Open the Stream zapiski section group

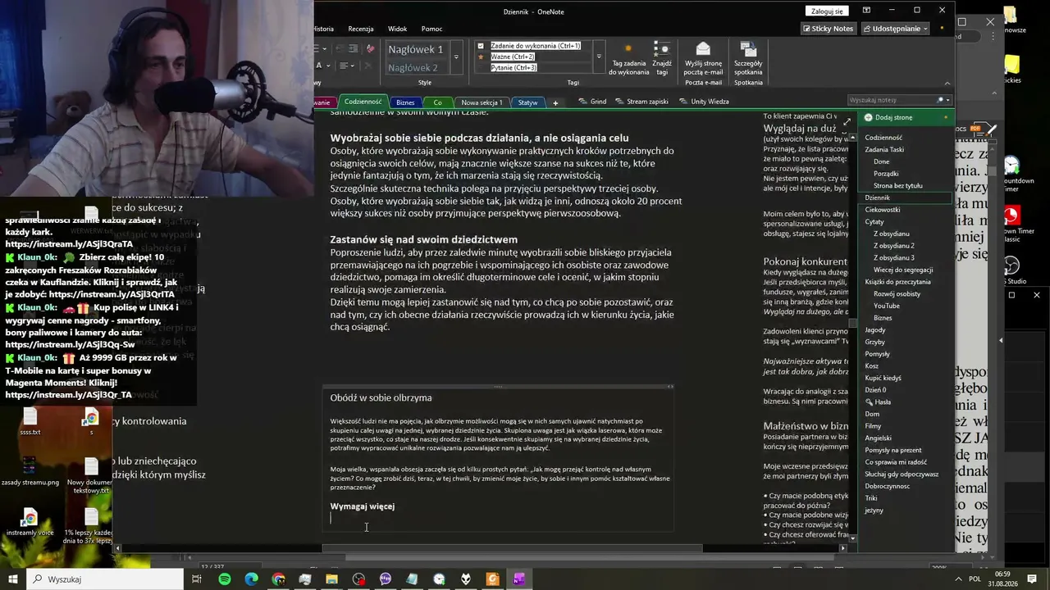[641, 102]
